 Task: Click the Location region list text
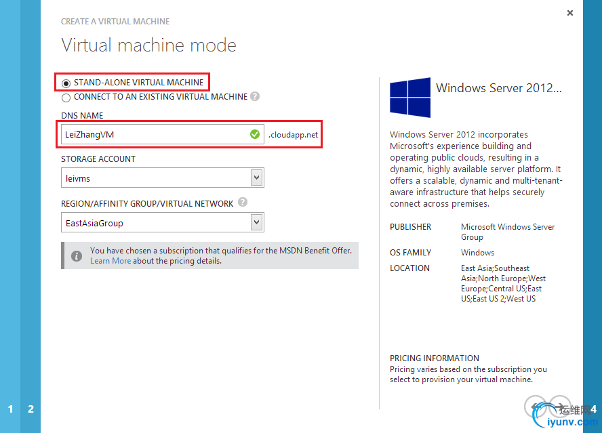(x=503, y=283)
